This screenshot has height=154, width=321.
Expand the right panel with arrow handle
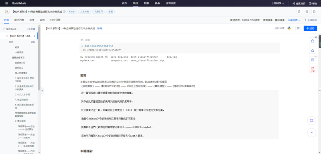point(320,91)
